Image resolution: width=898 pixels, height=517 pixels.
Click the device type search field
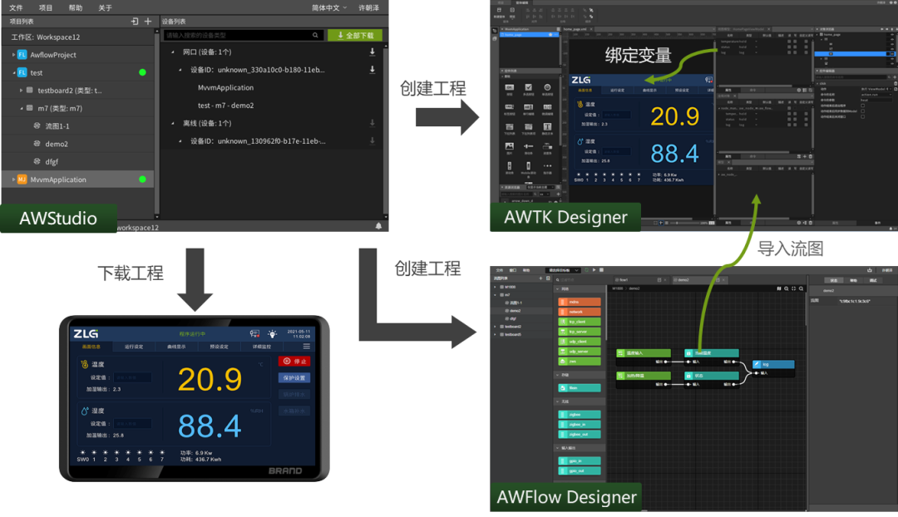pos(239,35)
